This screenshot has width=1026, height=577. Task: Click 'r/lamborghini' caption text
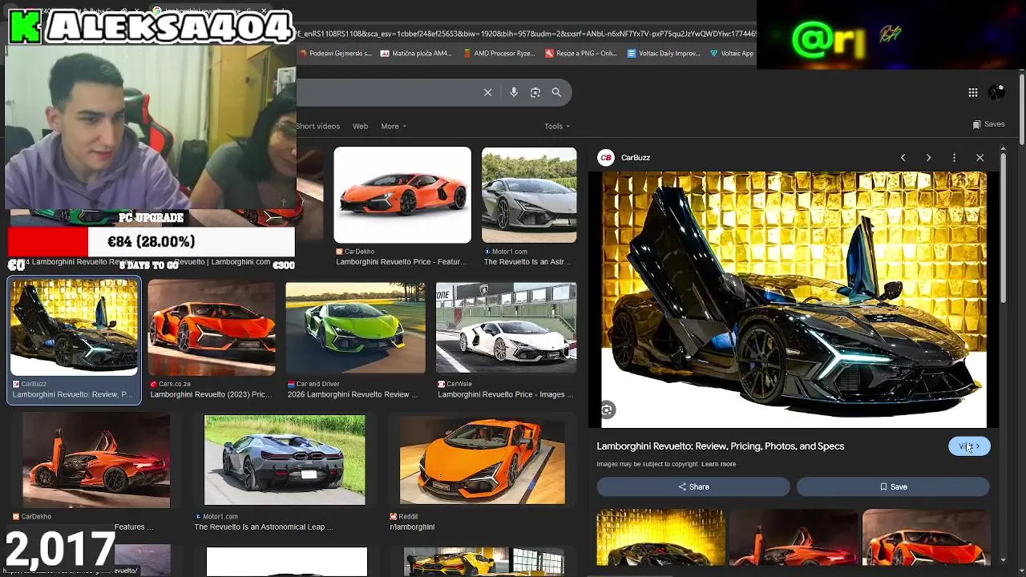(x=412, y=527)
